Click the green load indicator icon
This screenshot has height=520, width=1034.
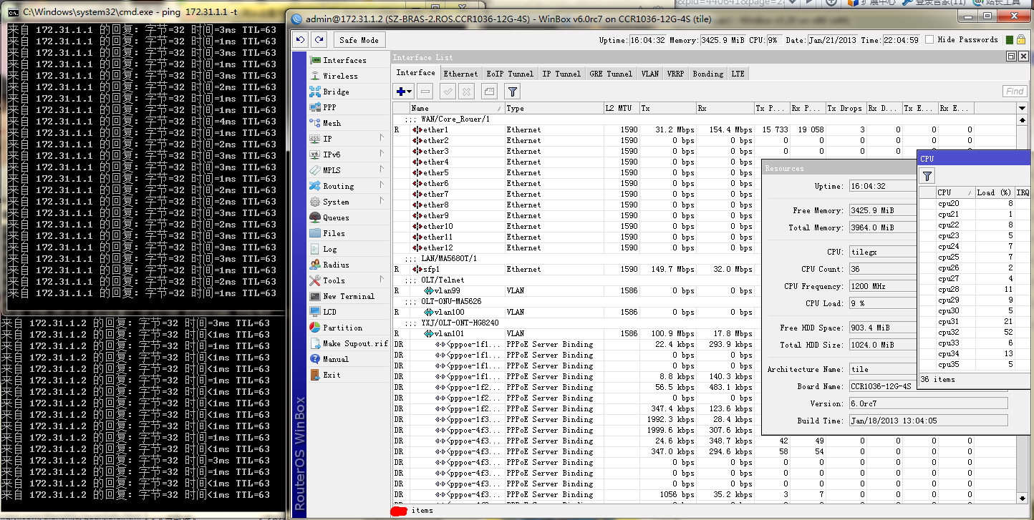(x=1010, y=40)
